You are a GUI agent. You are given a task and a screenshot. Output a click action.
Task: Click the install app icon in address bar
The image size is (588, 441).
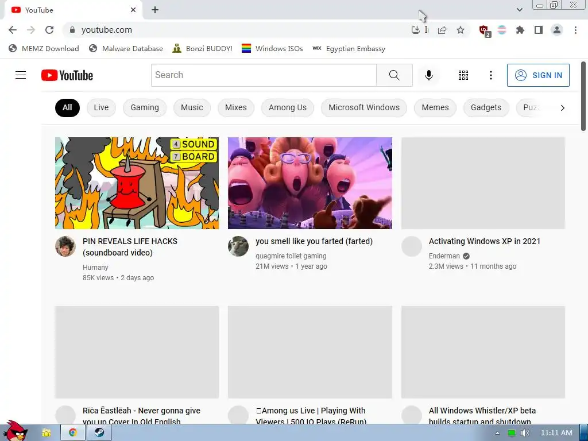pos(416,30)
